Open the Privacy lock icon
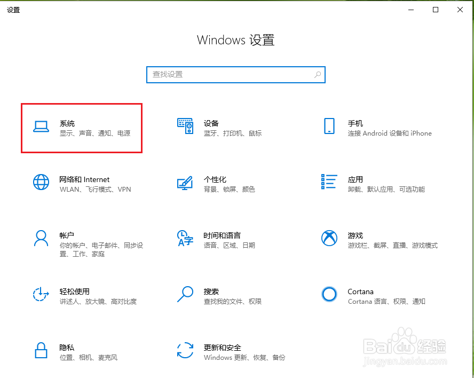Viewport: 474px width, 378px height. pos(41,350)
